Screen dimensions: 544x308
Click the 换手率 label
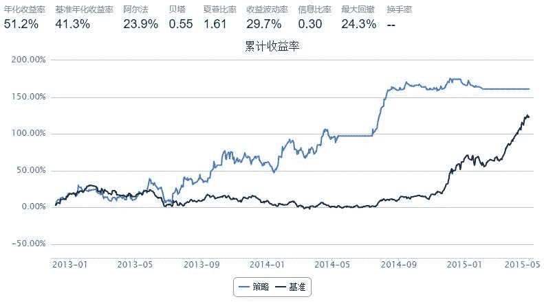coord(400,10)
